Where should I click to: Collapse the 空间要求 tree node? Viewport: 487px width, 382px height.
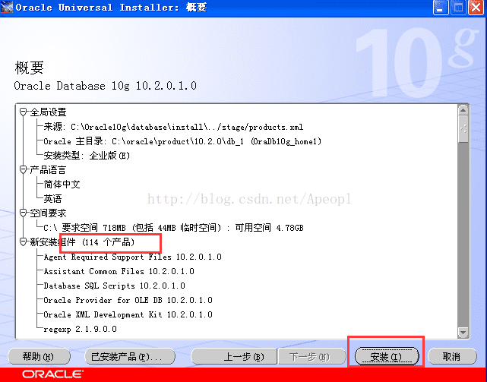pos(24,213)
